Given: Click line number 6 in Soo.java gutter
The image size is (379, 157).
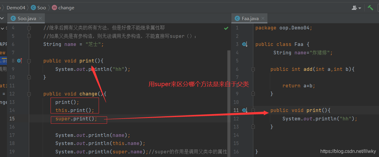Looking at the screenshot, I should [13, 44].
